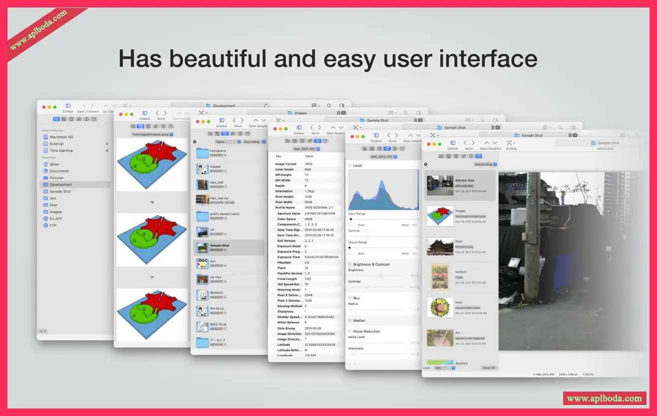Open the Limit 100 dropdown
The image size is (657, 416).
pyautogui.click(x=444, y=368)
